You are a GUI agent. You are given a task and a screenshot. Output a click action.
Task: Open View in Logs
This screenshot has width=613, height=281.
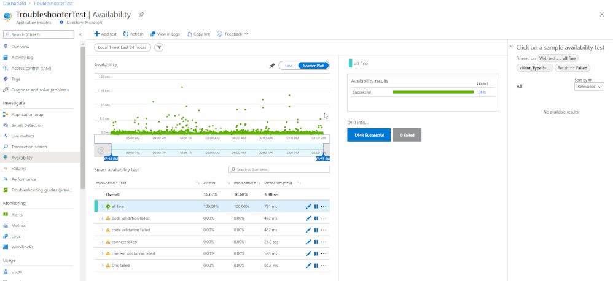click(165, 34)
